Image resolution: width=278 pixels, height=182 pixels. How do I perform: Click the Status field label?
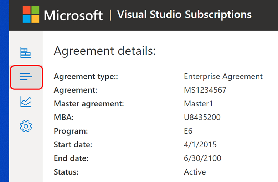pos(66,172)
